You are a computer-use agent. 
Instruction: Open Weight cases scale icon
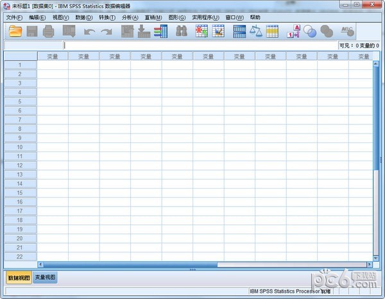click(x=256, y=31)
